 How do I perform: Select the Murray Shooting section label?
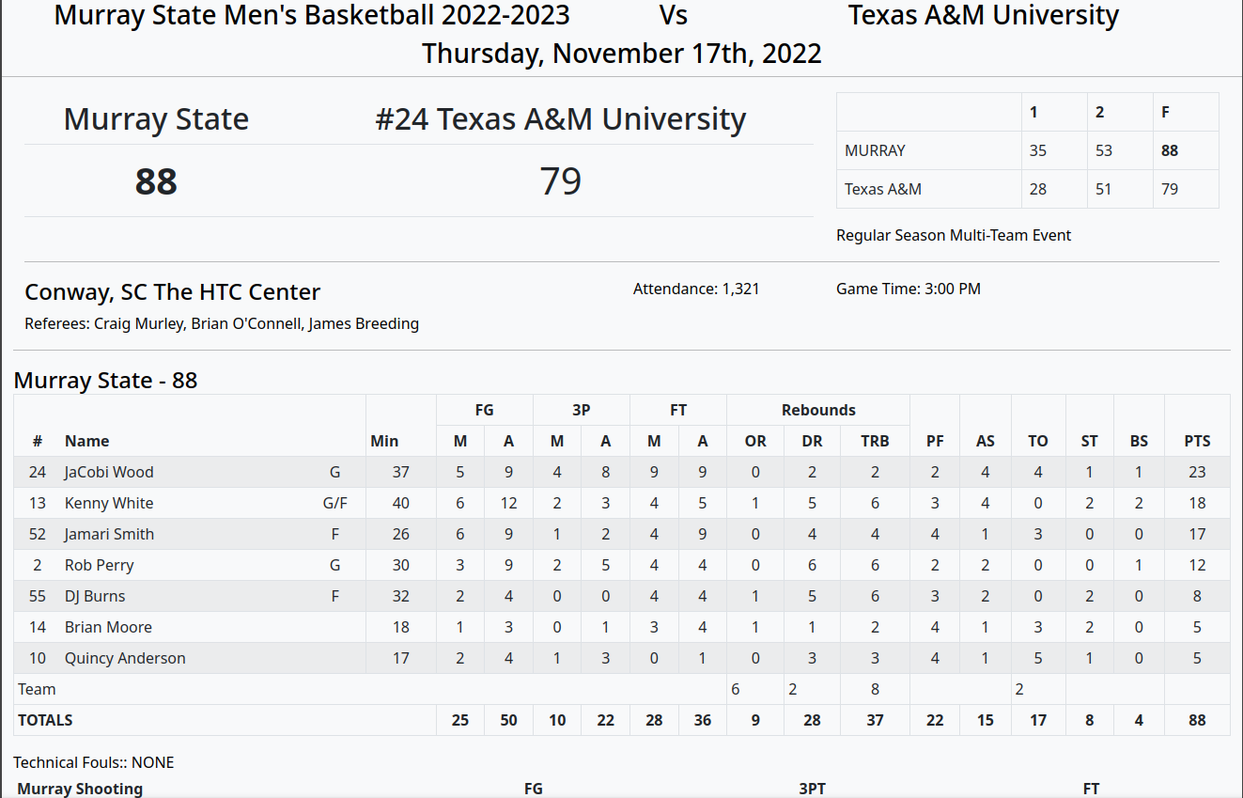click(x=80, y=789)
